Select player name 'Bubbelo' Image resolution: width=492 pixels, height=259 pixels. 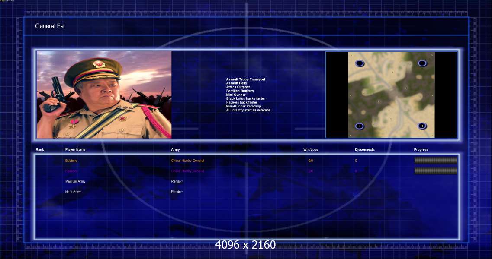click(x=71, y=161)
